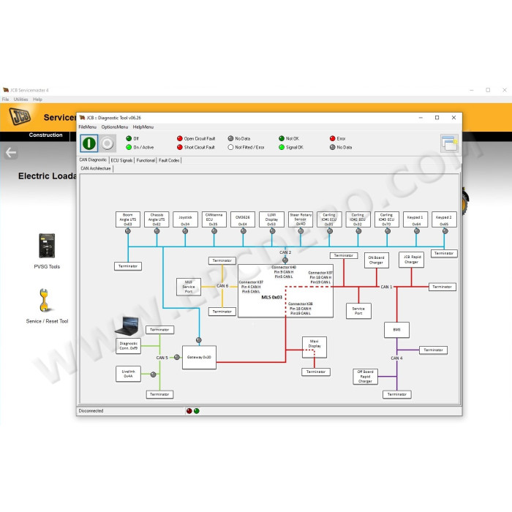512x512 pixels.
Task: Open the windows arrange icon at top right
Action: [449, 143]
